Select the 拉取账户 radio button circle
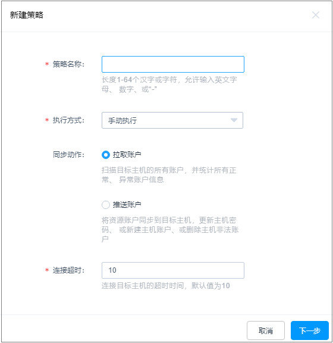 coord(106,155)
